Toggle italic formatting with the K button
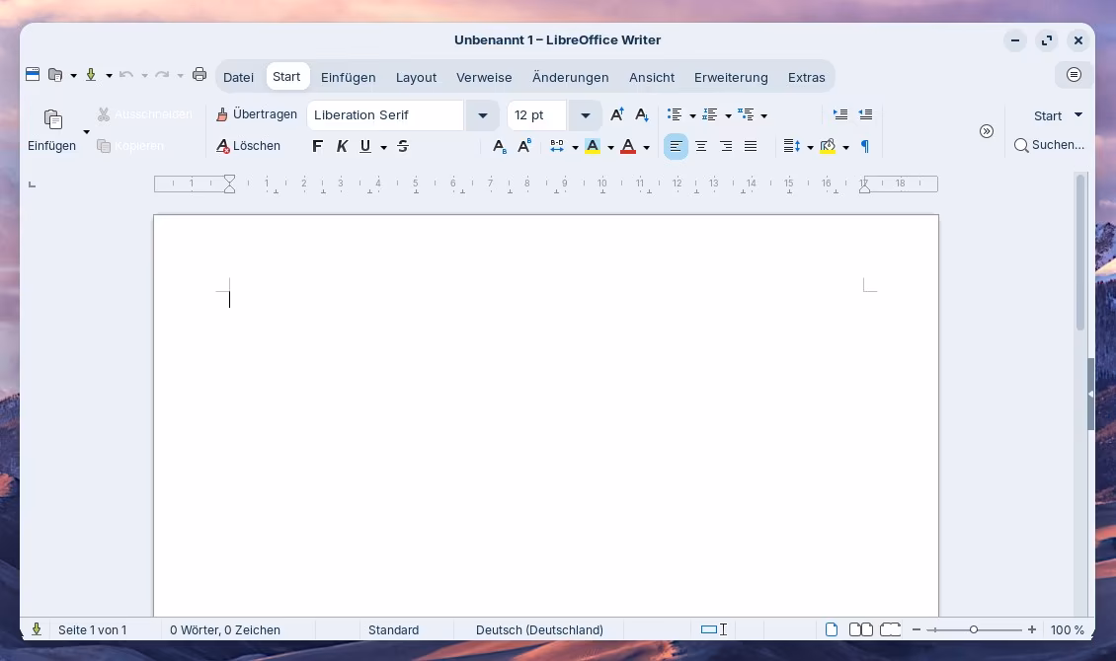The image size is (1116, 661). (342, 146)
